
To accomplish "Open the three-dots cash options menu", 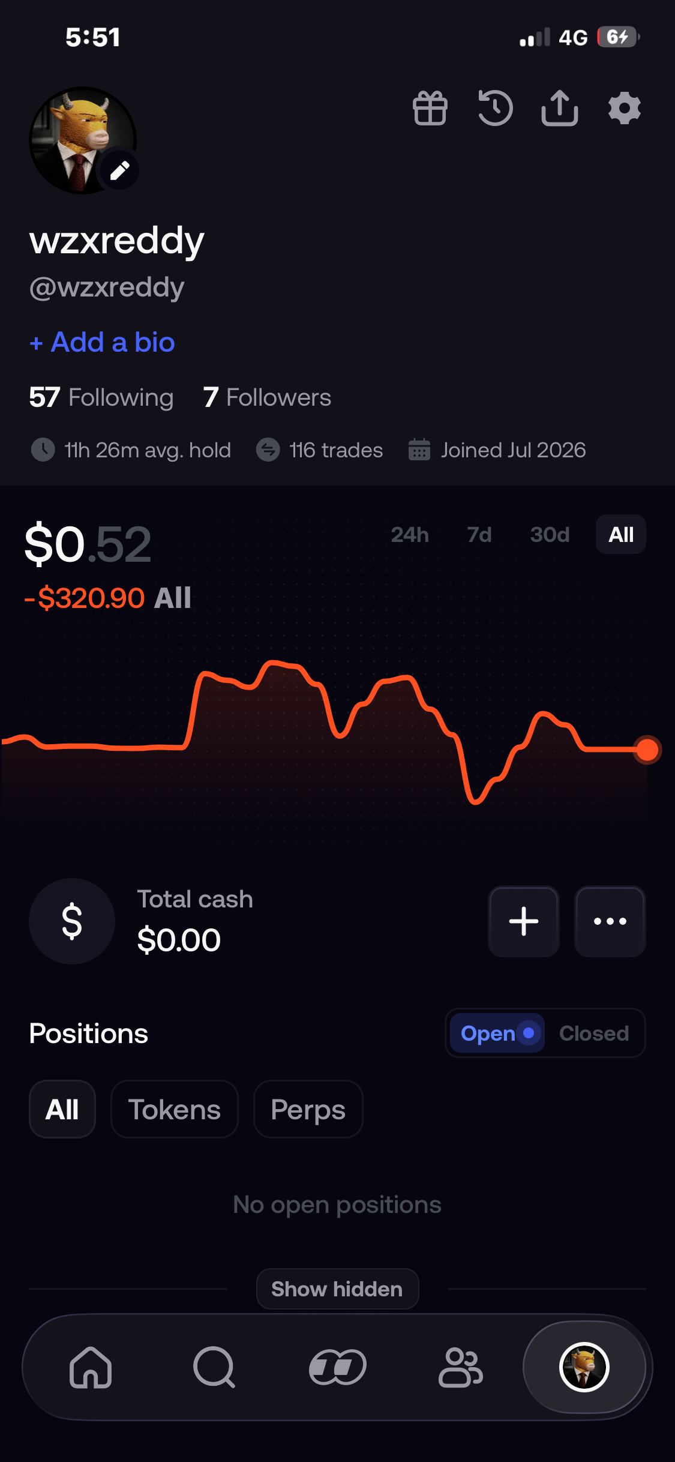I will point(610,921).
